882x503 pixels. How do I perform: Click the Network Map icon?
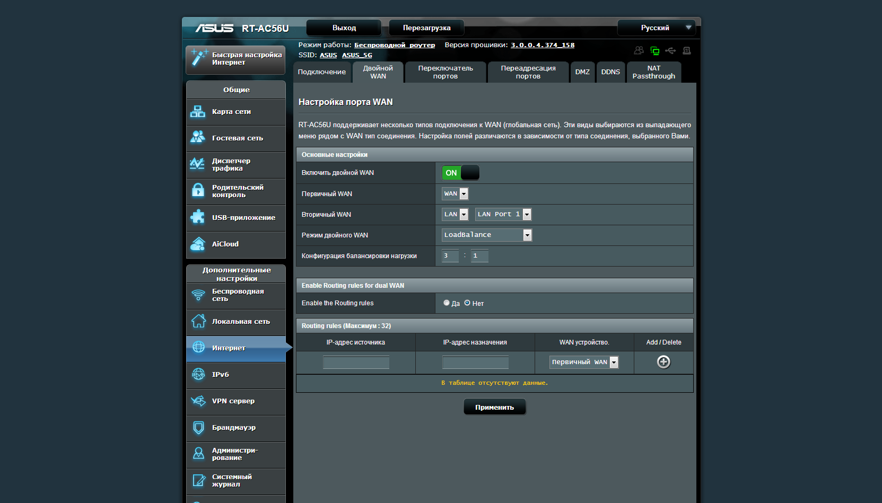(198, 111)
